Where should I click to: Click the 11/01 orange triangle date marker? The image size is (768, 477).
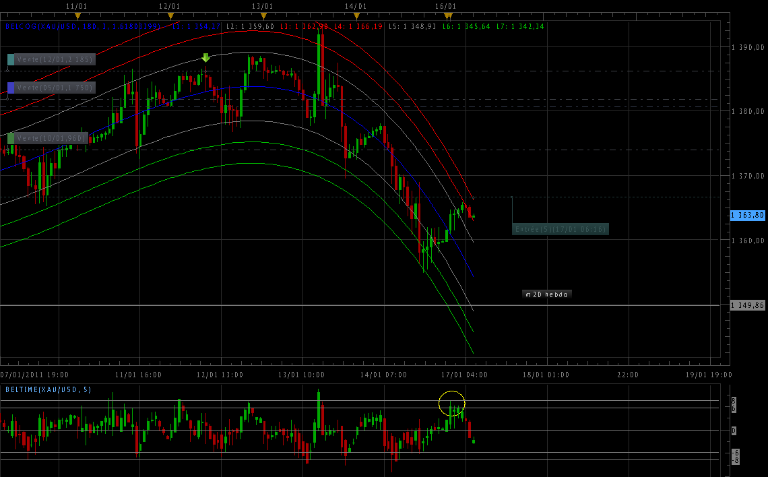click(77, 15)
